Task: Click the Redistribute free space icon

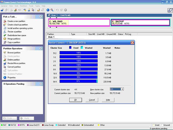Action: 5,35
